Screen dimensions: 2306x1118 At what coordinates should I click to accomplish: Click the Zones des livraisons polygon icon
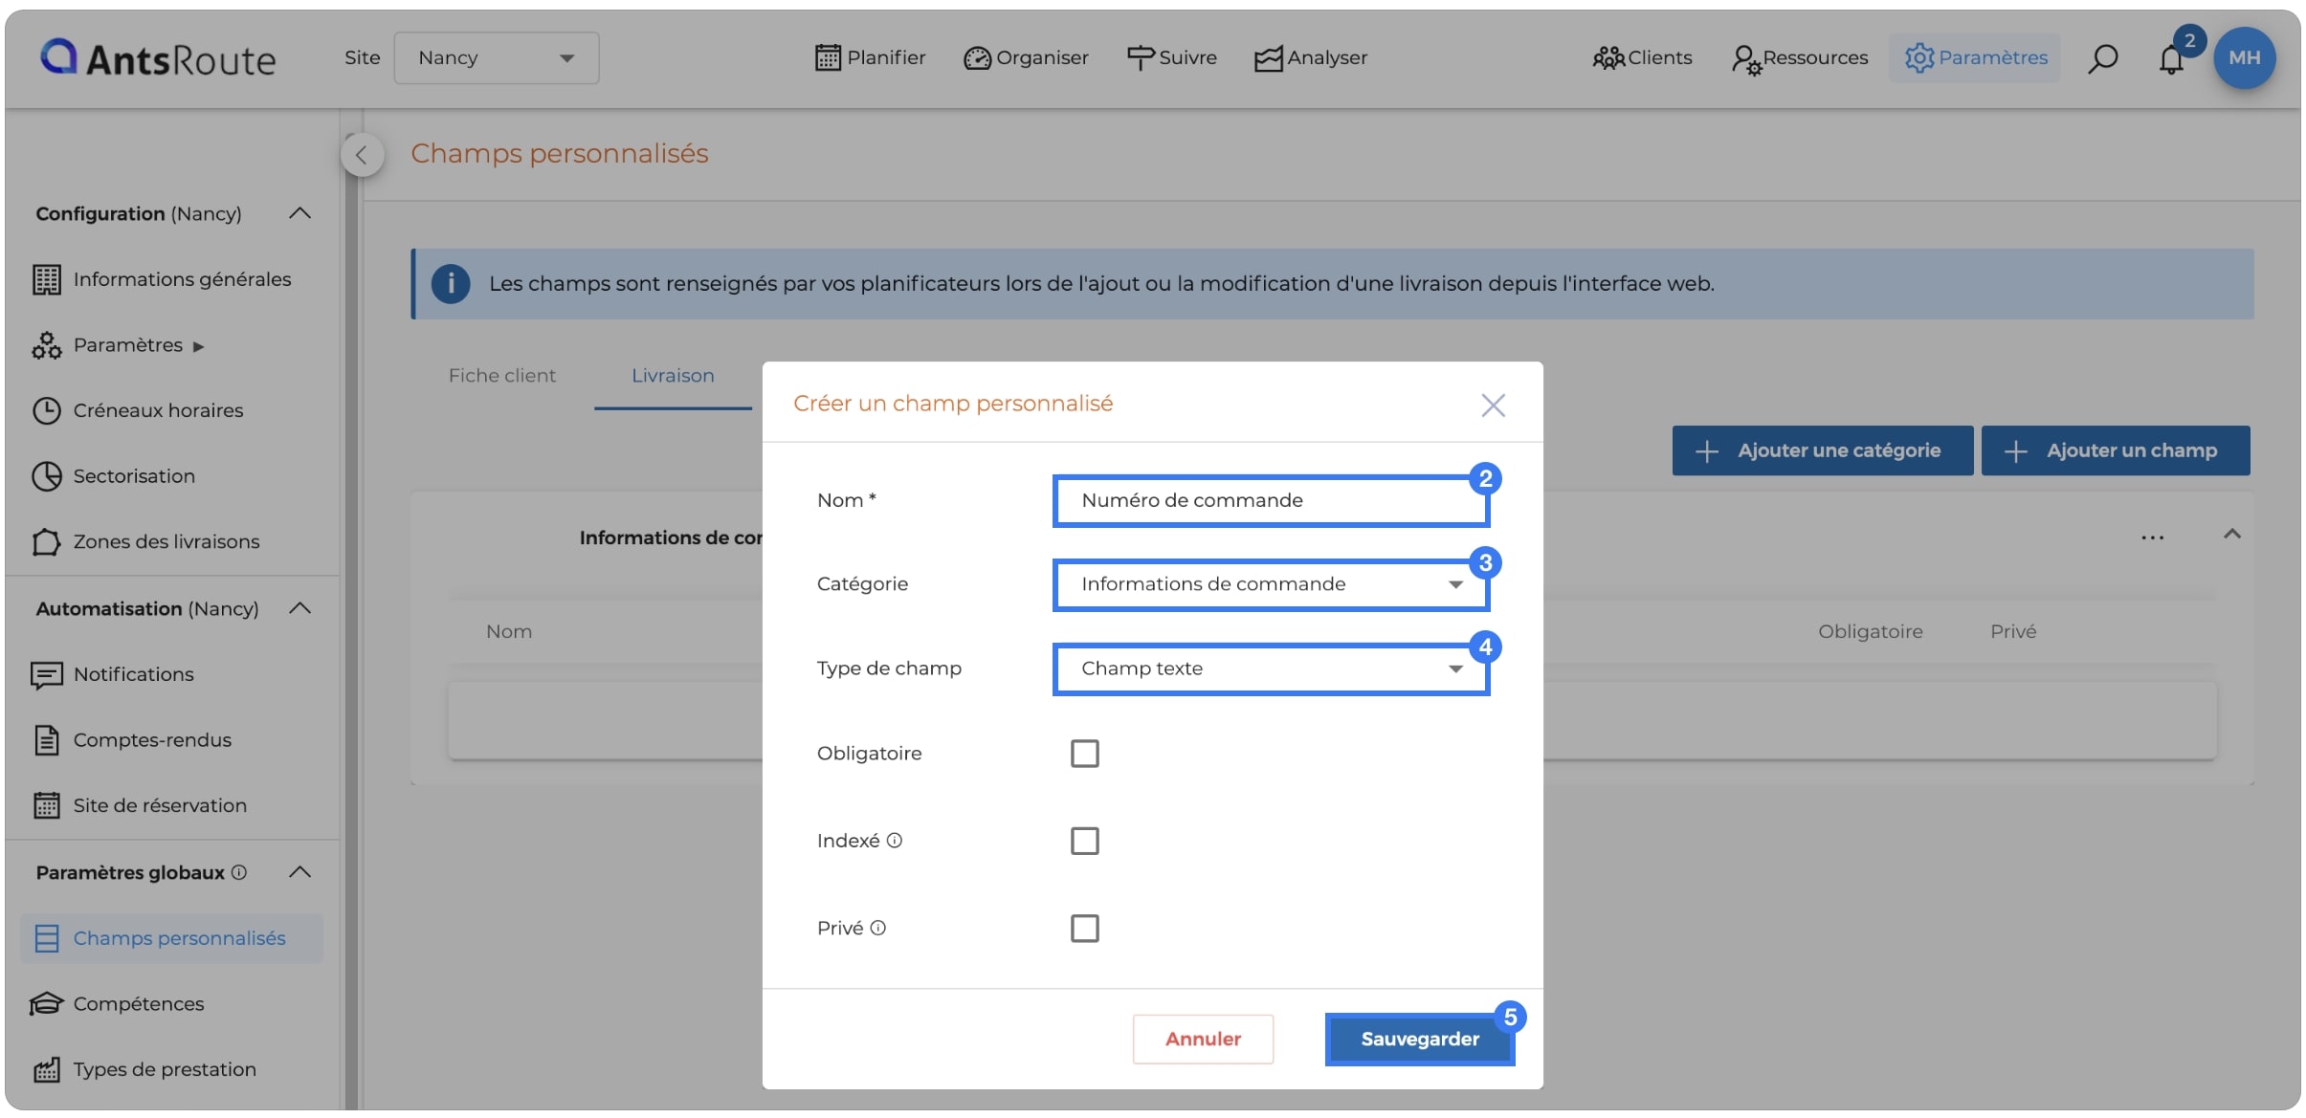pyautogui.click(x=46, y=542)
